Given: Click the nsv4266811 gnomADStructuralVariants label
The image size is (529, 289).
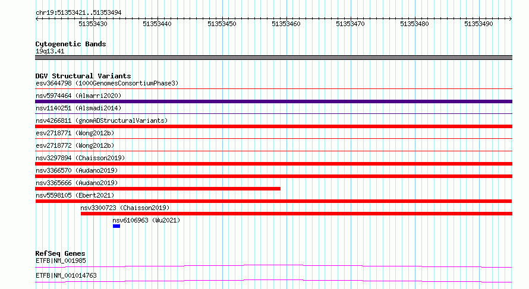Looking at the screenshot, I should click(102, 120).
